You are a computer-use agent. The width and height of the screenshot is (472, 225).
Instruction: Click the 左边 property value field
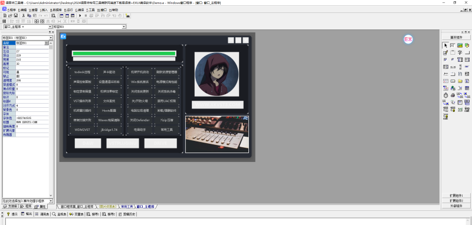32,51
